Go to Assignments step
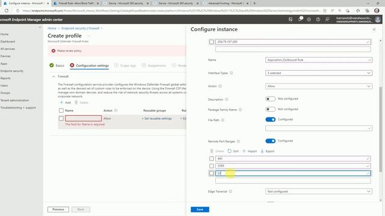This screenshot has height=216, width=385. coord(154,65)
